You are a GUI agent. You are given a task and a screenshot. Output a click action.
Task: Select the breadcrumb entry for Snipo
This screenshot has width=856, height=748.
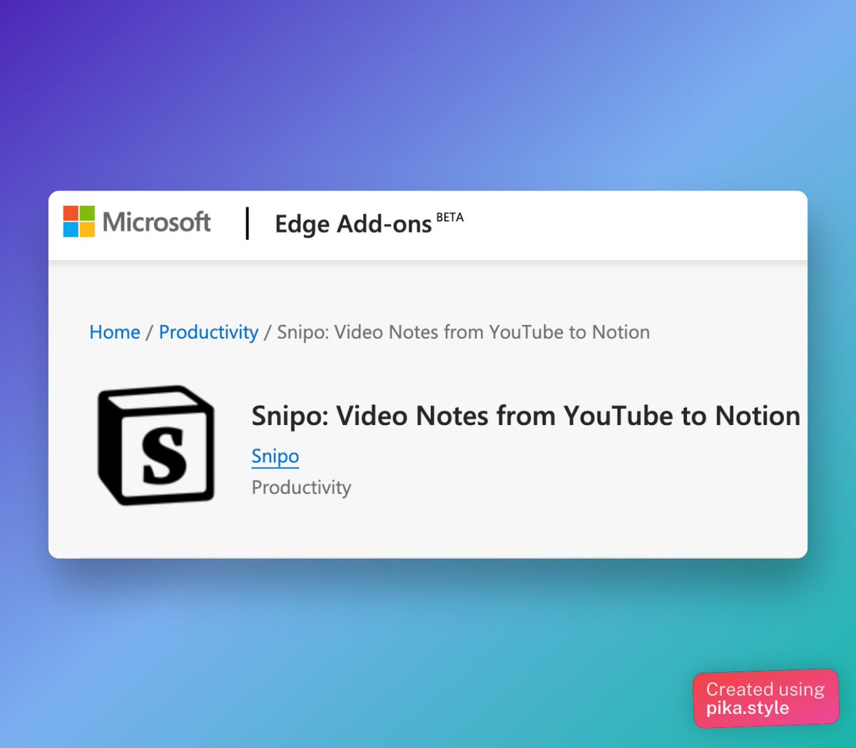[x=464, y=332]
